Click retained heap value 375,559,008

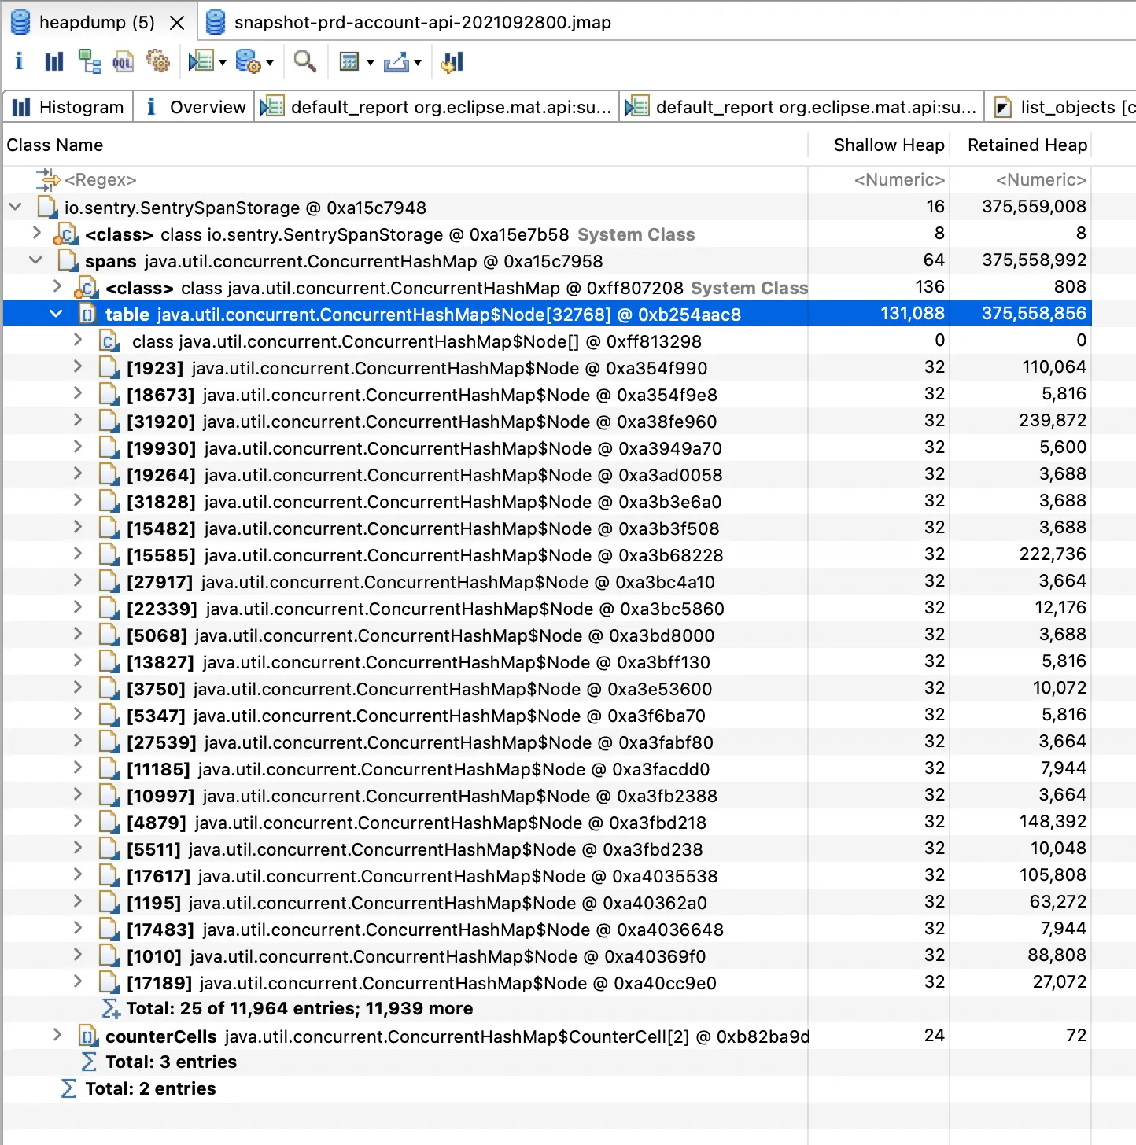(x=1034, y=207)
